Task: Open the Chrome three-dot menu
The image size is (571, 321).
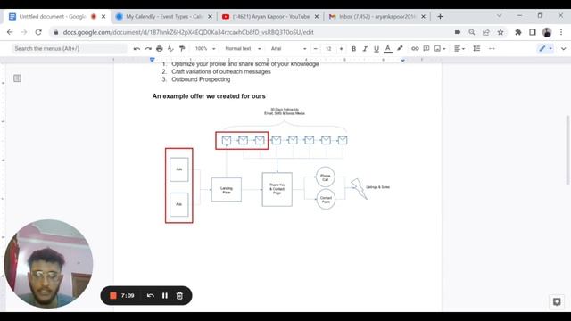Action: [x=561, y=32]
